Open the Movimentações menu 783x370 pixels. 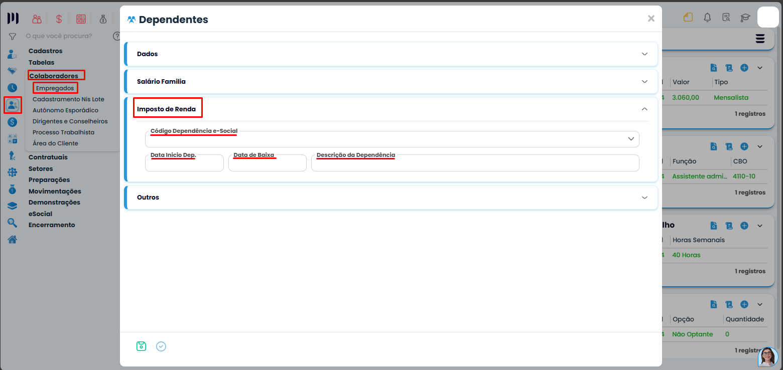pyautogui.click(x=55, y=192)
